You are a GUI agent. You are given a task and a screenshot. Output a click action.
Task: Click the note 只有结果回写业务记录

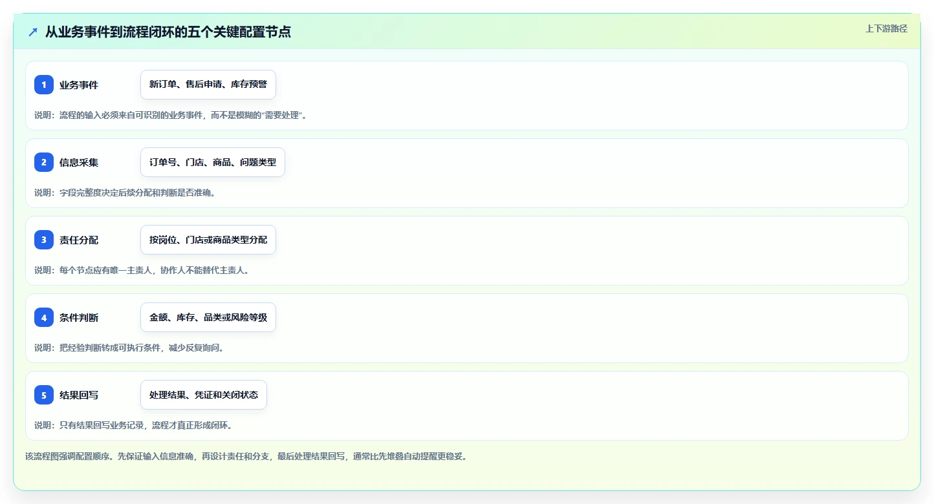coord(133,425)
